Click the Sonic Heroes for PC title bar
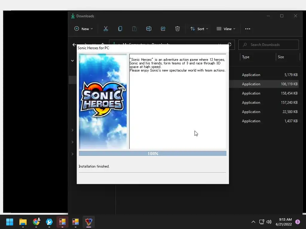The image size is (306, 229). (x=153, y=48)
